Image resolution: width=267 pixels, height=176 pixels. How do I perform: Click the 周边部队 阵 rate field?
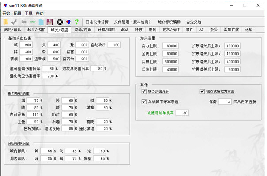coord(47,158)
